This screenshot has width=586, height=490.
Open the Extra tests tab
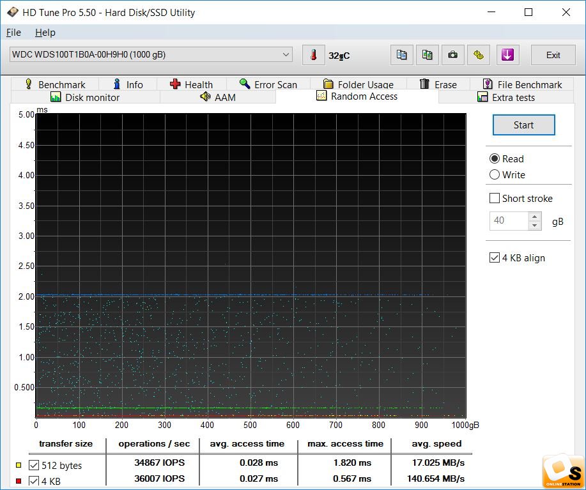click(x=506, y=98)
